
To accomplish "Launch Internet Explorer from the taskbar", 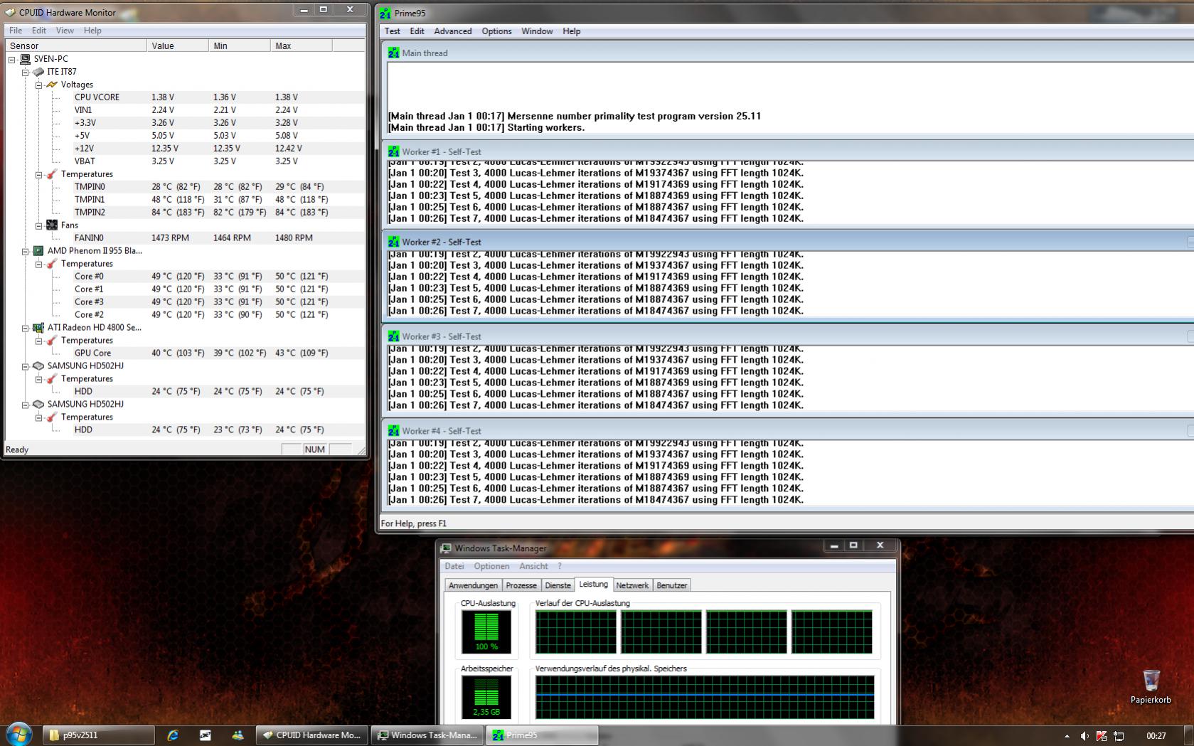I will click(172, 735).
